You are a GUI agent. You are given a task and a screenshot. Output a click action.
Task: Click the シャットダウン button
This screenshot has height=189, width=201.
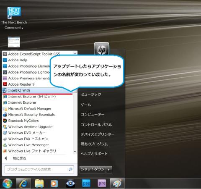93,170
